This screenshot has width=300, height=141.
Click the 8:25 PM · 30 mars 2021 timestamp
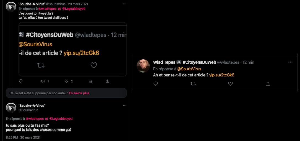(x=23, y=137)
